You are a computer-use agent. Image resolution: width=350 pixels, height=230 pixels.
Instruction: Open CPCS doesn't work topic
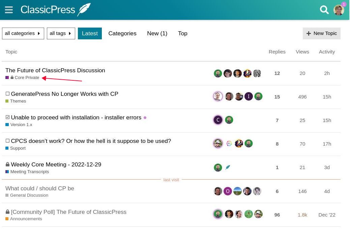coord(91,141)
